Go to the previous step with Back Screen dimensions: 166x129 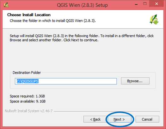pos(95,119)
